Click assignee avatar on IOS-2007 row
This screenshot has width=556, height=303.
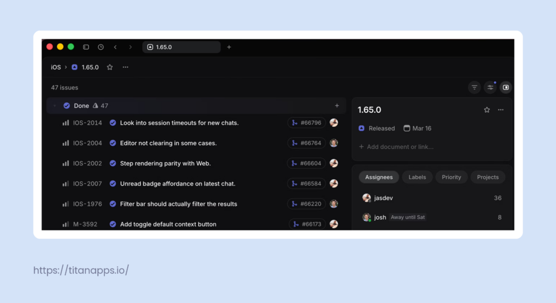(x=334, y=183)
